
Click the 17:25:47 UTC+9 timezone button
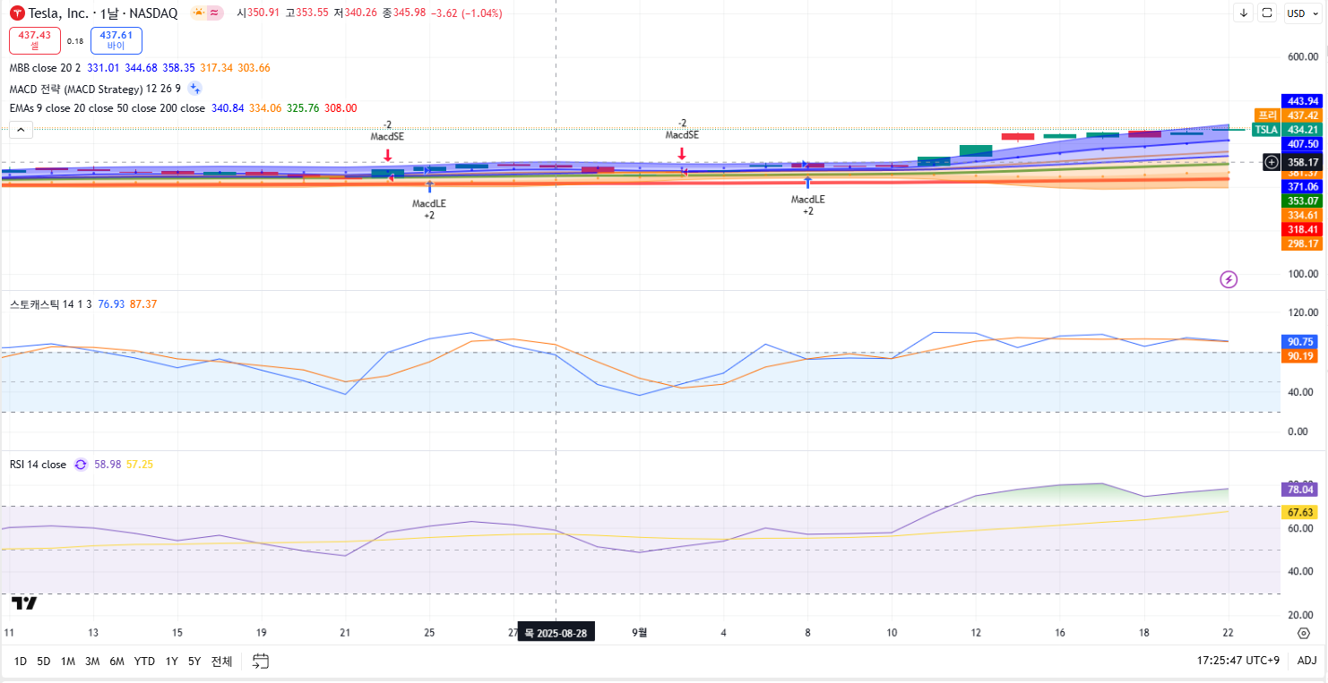pos(1237,661)
